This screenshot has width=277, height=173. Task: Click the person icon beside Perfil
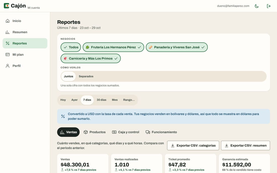8,66
